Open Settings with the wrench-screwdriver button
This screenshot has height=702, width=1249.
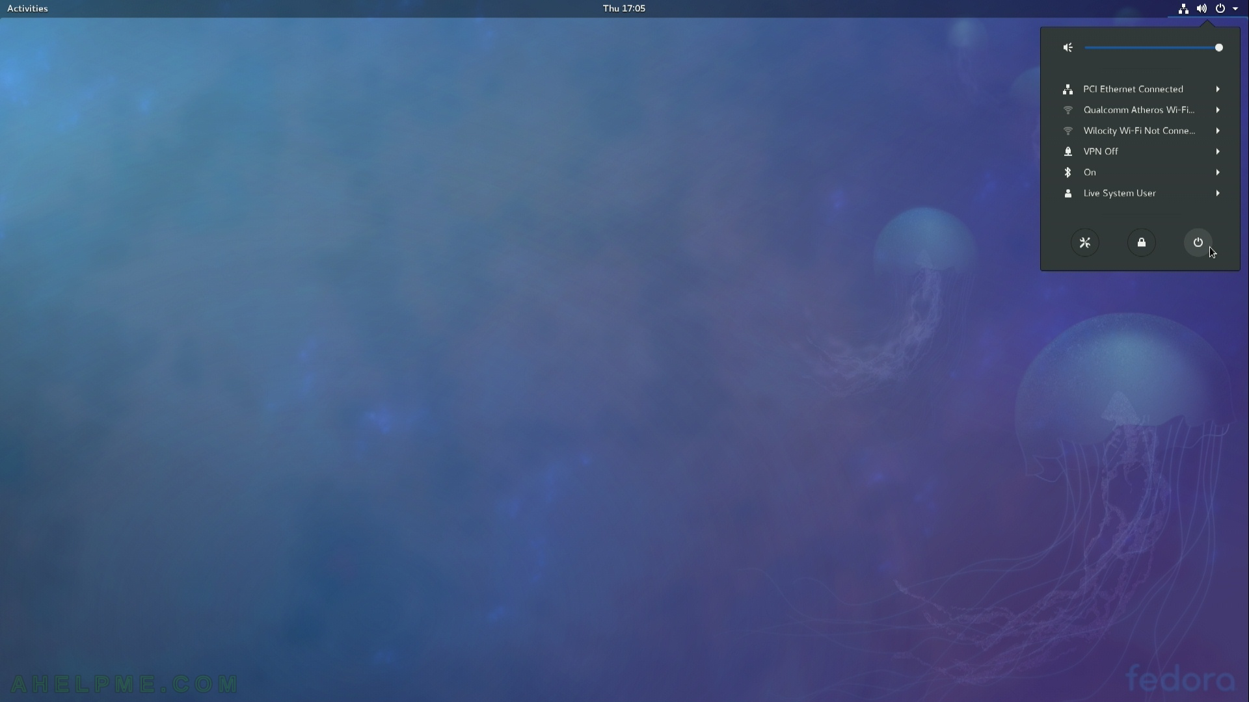click(1085, 242)
